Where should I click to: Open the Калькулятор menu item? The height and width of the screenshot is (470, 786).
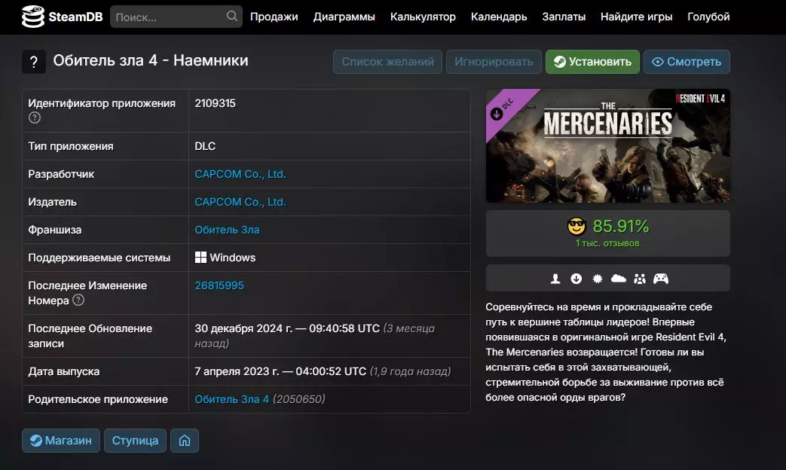coord(423,17)
